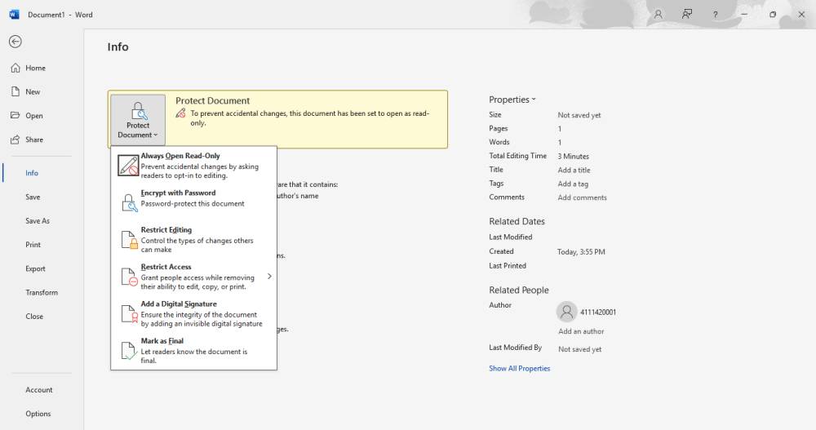
Task: Click 'Not saved yet' next to Size
Action: pyautogui.click(x=579, y=115)
